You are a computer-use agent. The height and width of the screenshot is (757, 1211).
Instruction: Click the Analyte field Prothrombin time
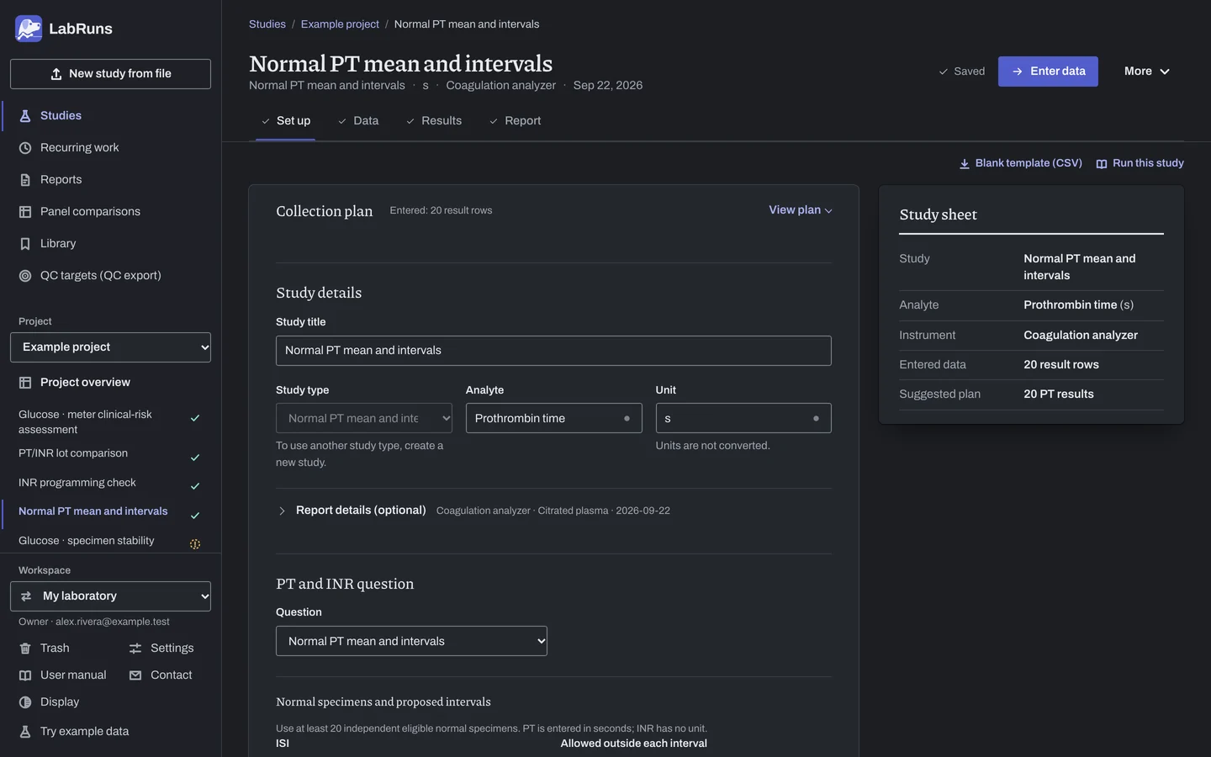pyautogui.click(x=553, y=418)
